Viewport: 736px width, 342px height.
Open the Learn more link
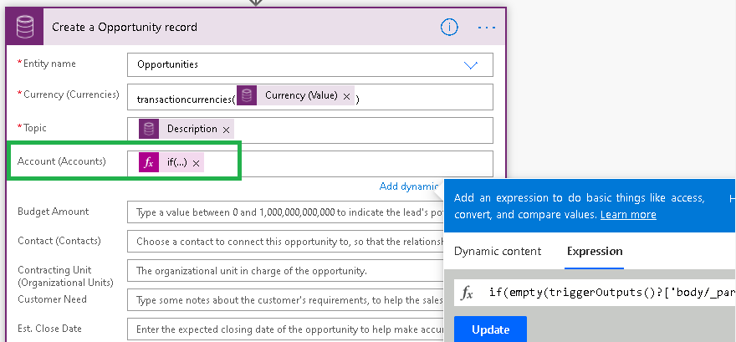628,215
